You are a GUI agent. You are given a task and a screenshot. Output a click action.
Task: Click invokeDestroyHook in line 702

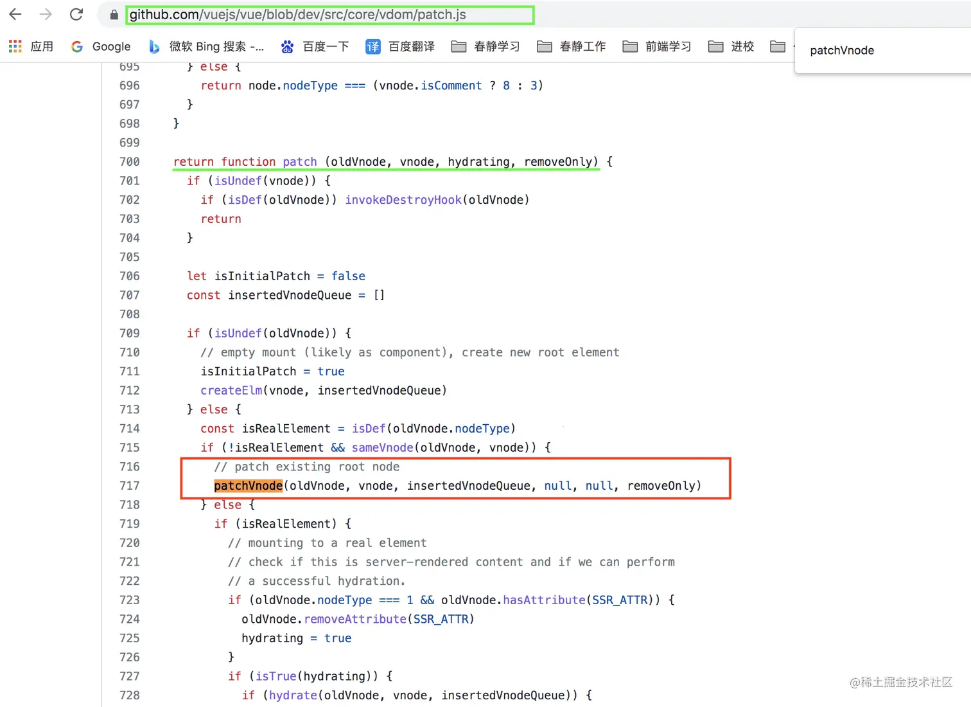pyautogui.click(x=403, y=200)
